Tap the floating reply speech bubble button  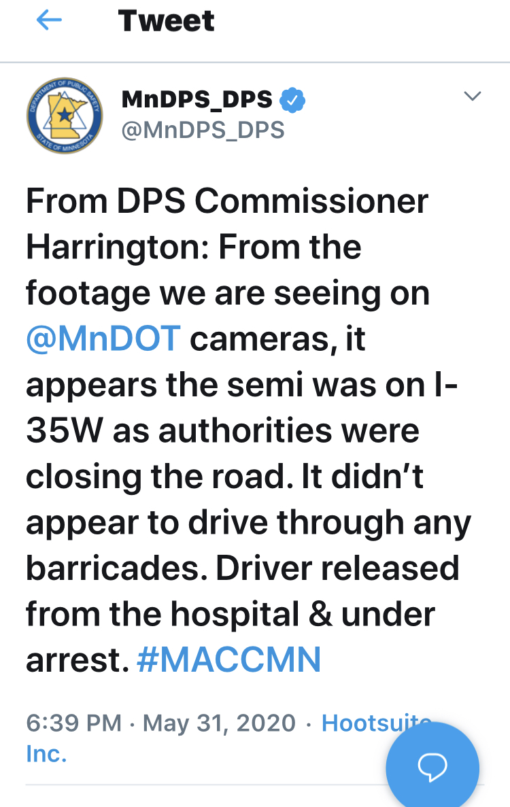pos(432,766)
